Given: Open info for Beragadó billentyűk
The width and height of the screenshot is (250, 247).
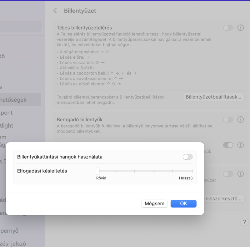Looking at the screenshot, I should pyautogui.click(x=240, y=119).
